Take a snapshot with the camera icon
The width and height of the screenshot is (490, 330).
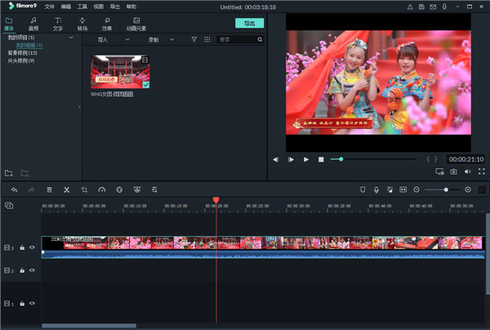453,172
